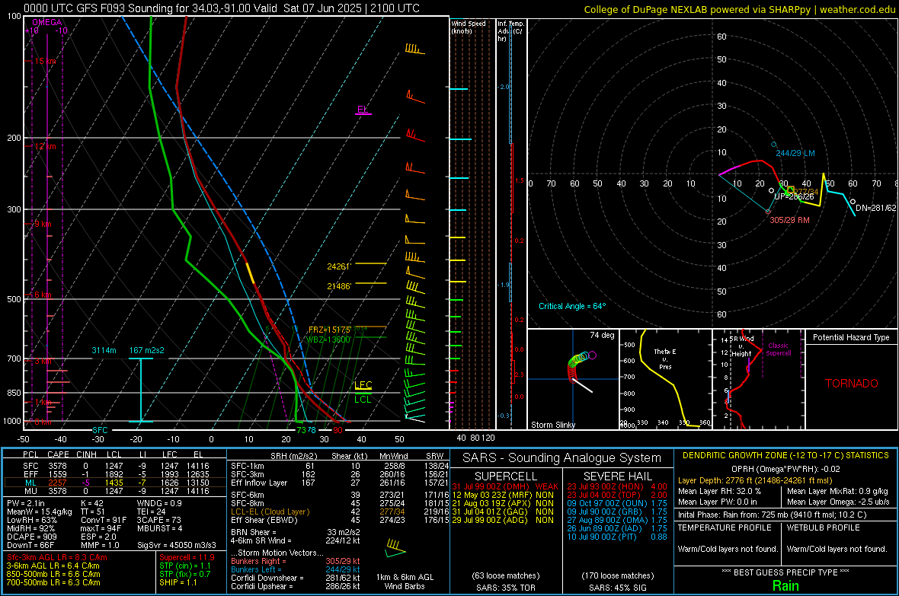899x596 pixels.
Task: Click the Classic Supercell label
Action: click(778, 349)
